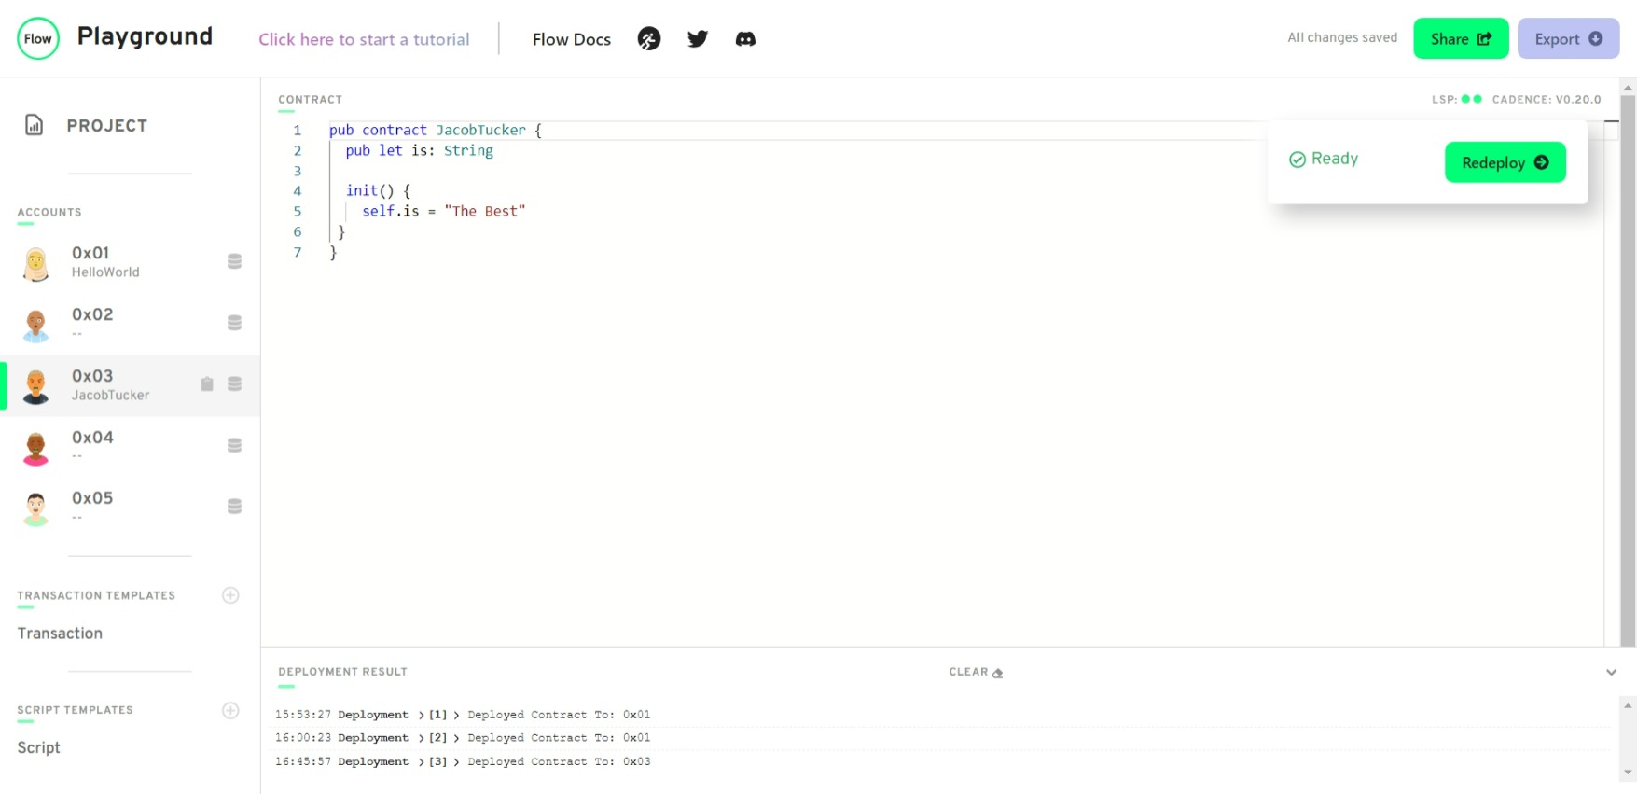This screenshot has width=1637, height=794.
Task: Open the Discord icon in the header
Action: click(x=745, y=38)
